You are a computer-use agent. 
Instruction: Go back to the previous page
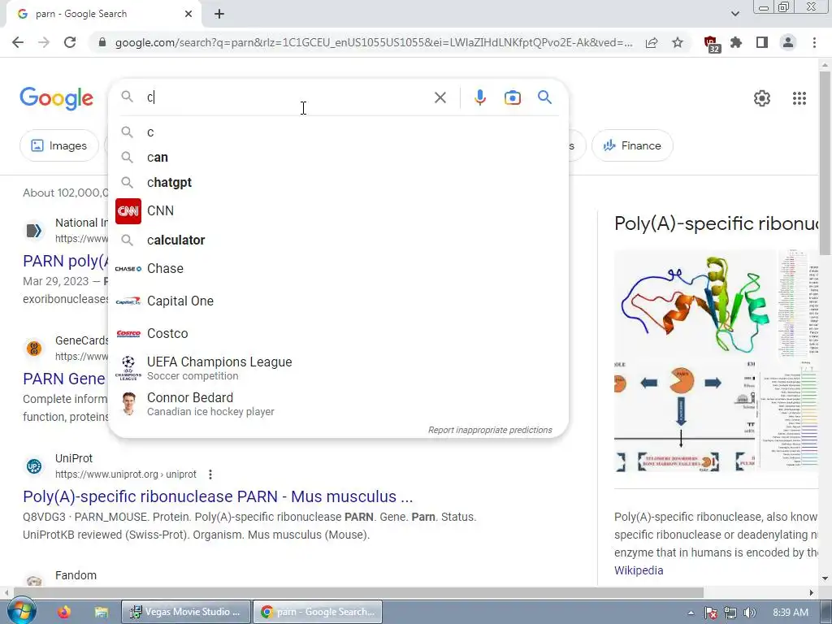point(18,42)
